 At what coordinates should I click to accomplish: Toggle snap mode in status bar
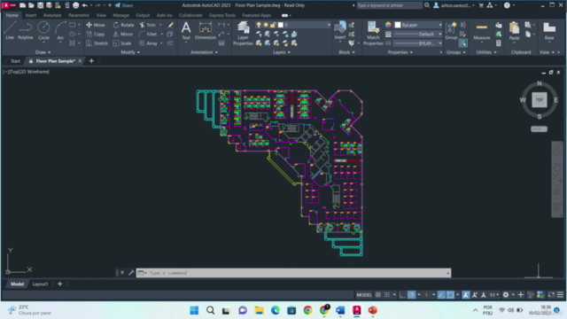387,295
